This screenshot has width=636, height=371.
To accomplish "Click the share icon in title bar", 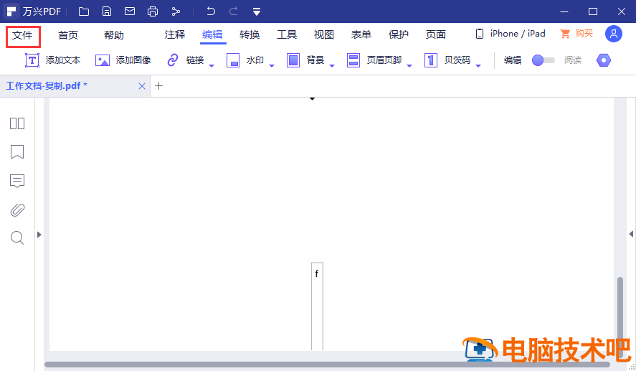I will [x=176, y=11].
